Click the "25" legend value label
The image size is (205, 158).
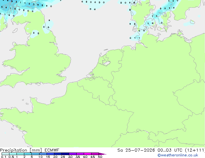63,157
